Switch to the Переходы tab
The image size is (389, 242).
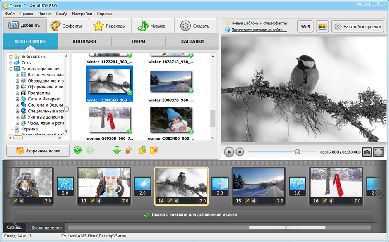tap(110, 26)
